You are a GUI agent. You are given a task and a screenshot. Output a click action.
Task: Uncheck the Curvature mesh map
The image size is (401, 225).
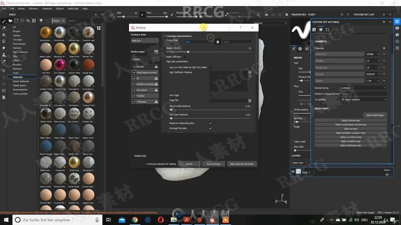click(134, 90)
